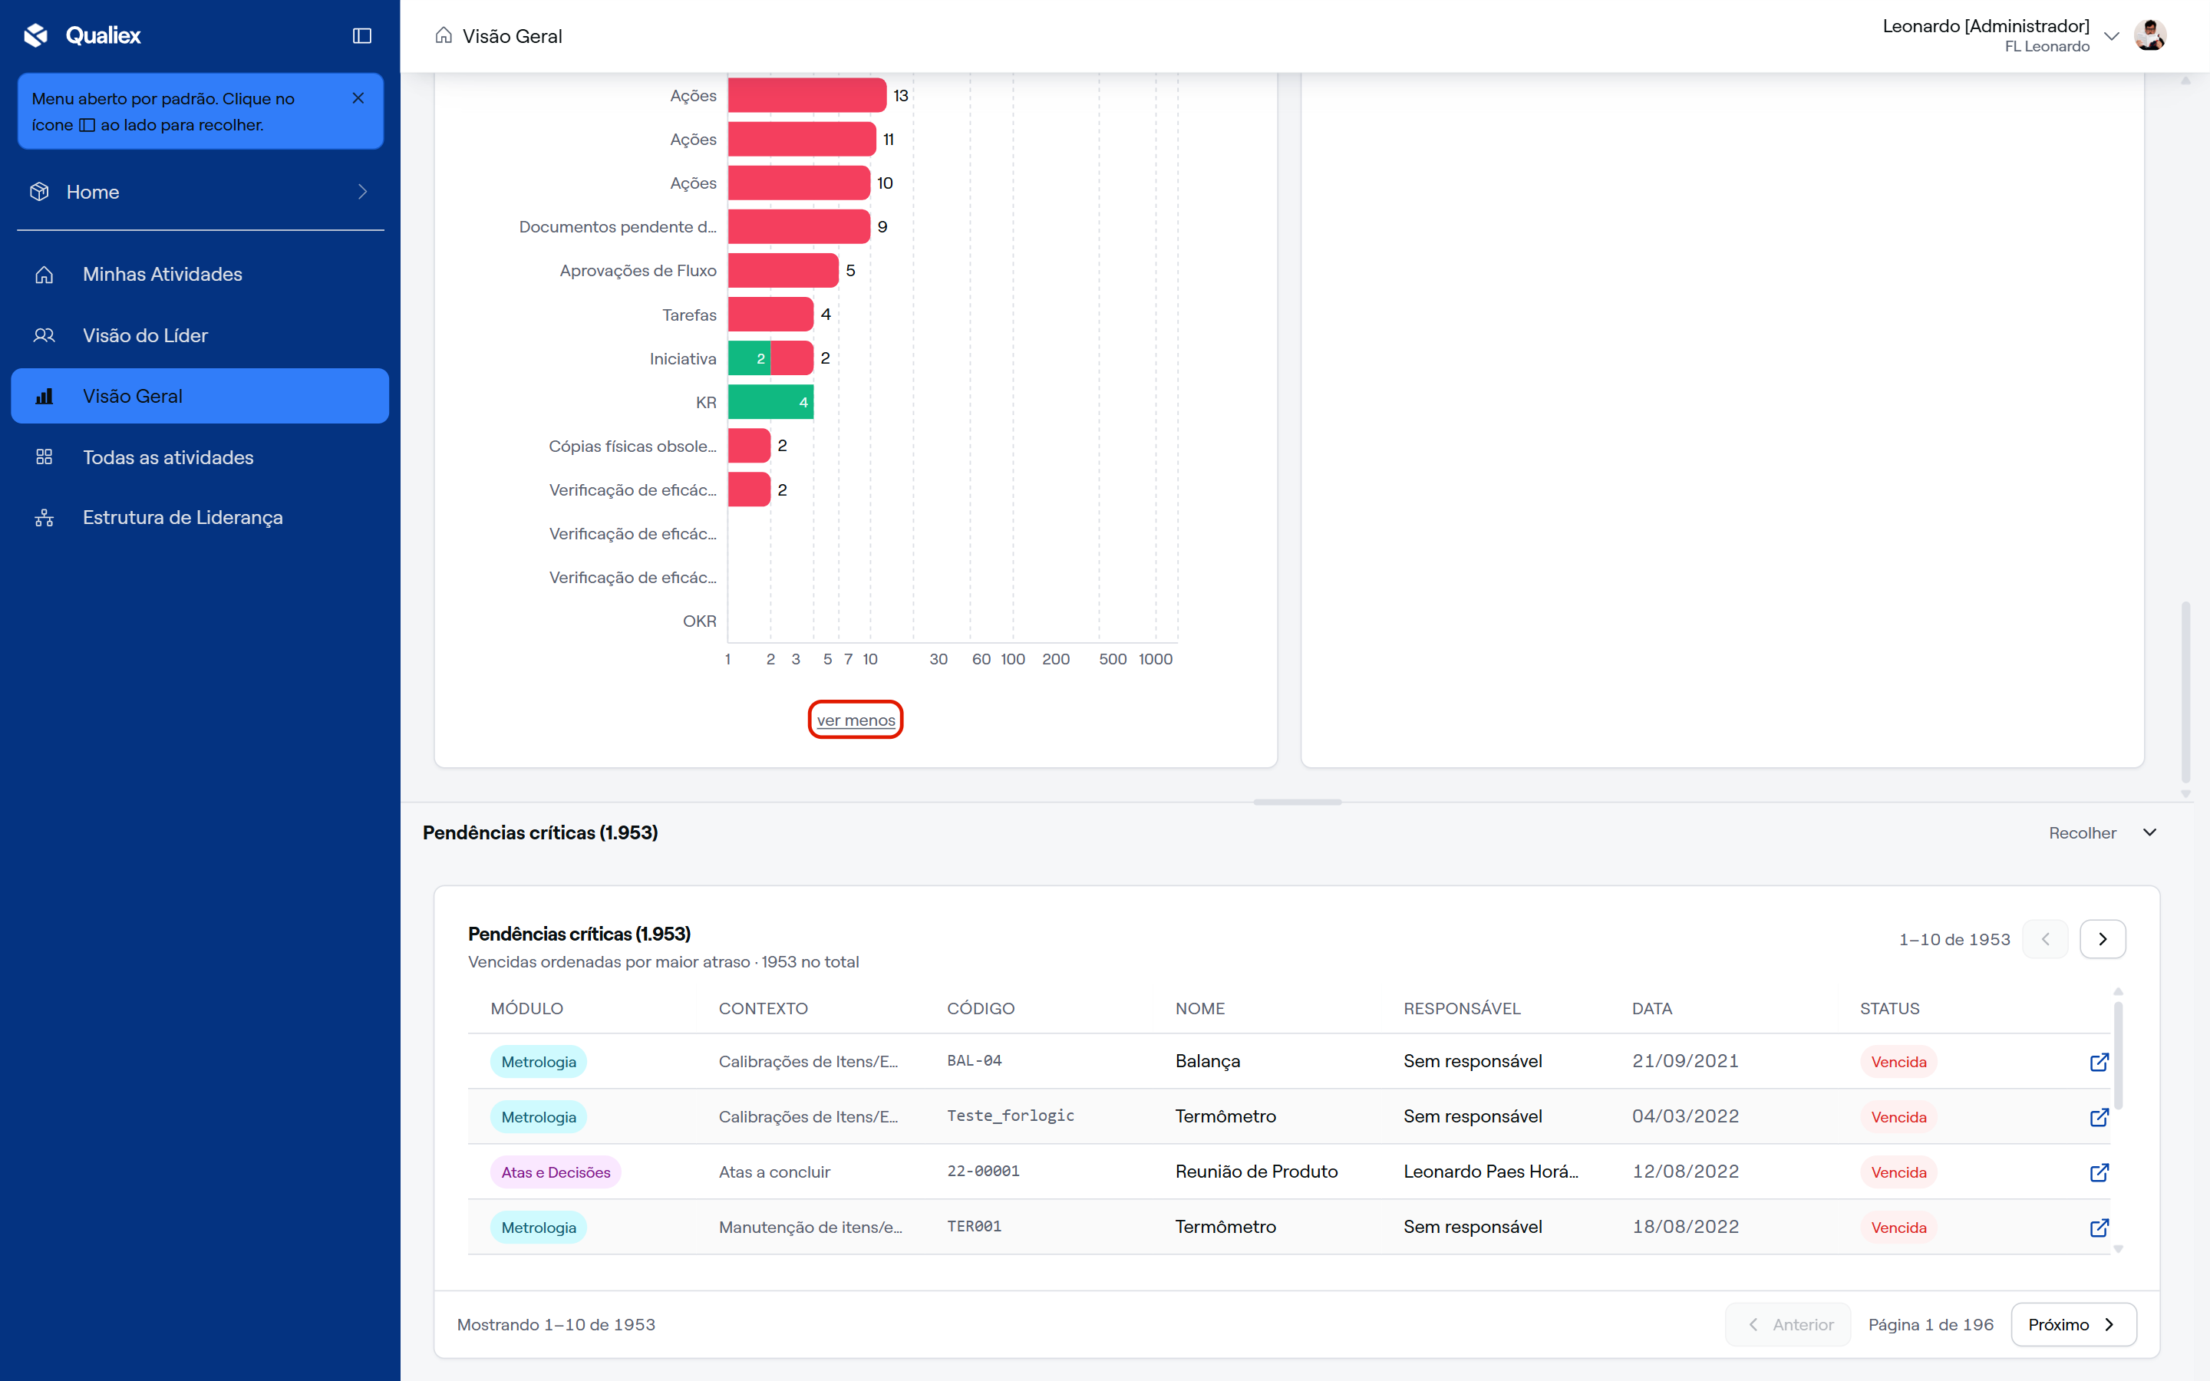Click the Home cube icon
Screen dimensions: 2210x1381
coord(39,192)
